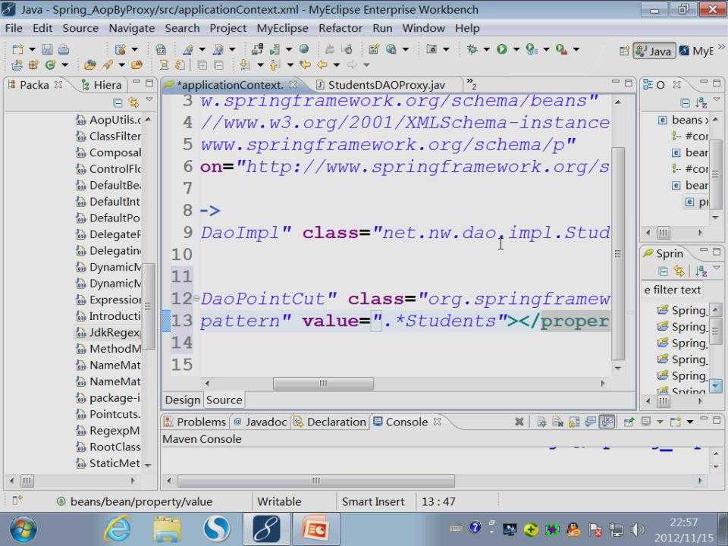This screenshot has width=728, height=546.
Task: Click the volume speaker tray icon
Action: coord(638,529)
